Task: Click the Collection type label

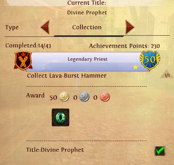Action: coord(87,27)
